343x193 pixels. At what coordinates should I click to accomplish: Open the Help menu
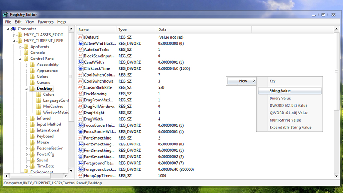[61, 22]
